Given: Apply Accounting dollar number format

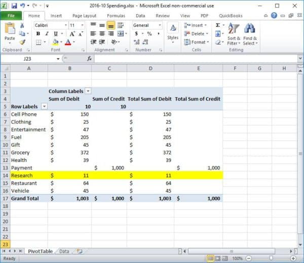Looking at the screenshot, I should (x=136, y=34).
